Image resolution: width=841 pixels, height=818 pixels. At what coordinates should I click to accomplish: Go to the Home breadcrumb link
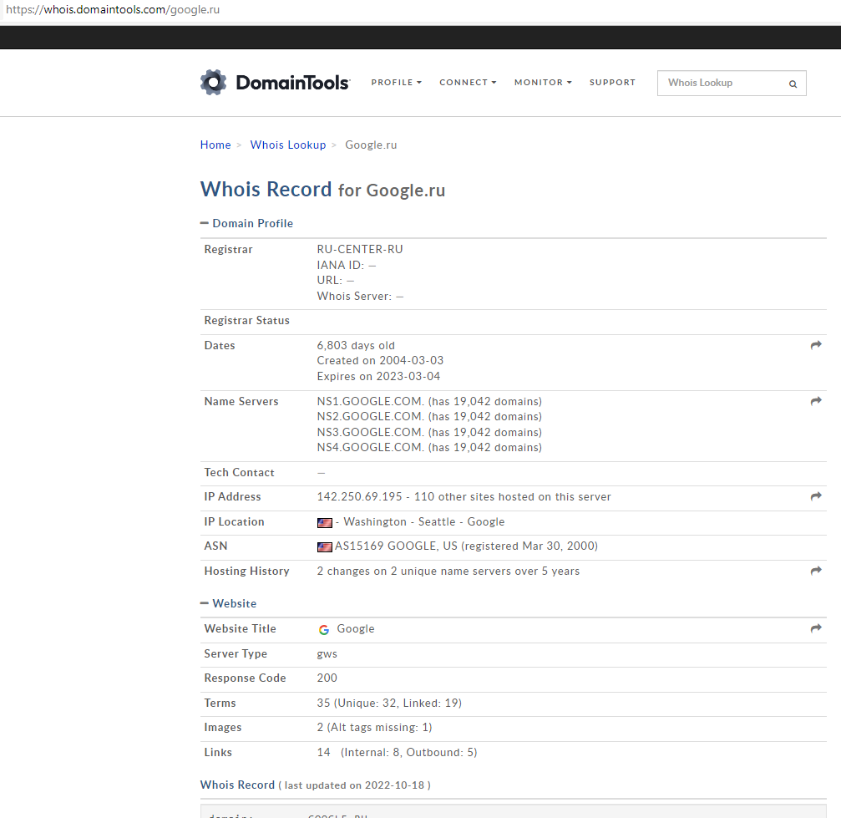(x=215, y=145)
